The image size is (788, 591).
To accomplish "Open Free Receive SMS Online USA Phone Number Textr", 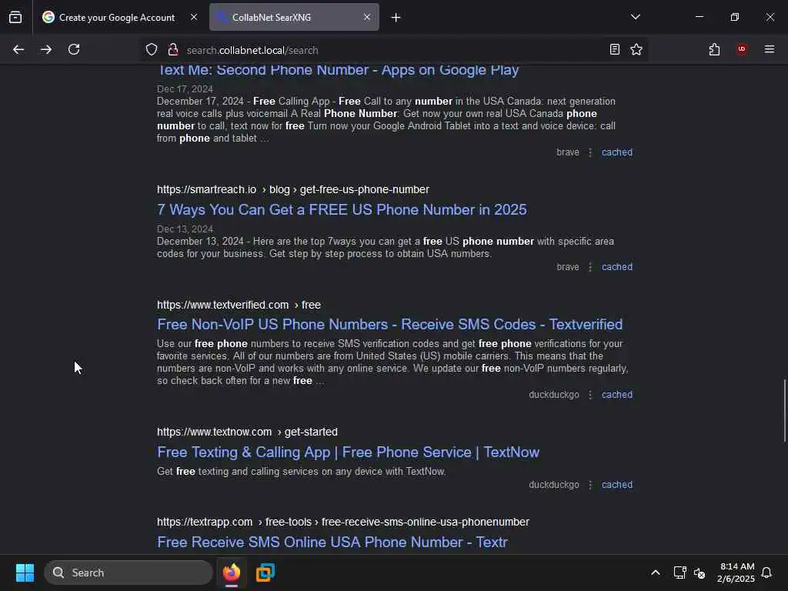I will [x=332, y=543].
